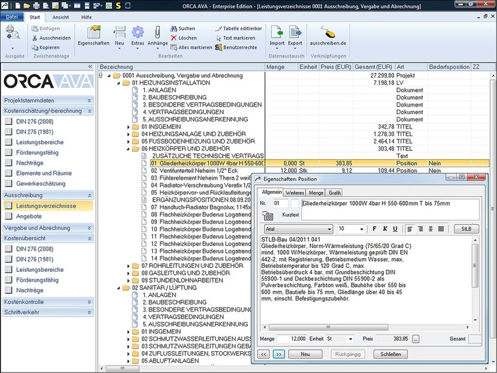Viewport: 497px width, 373px height.
Task: Expand the Projektstammdaten sidebar section
Action: [89, 100]
